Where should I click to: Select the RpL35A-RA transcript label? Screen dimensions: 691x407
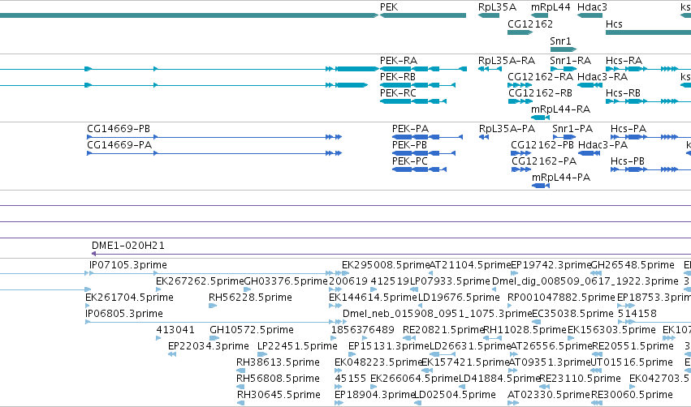click(x=507, y=60)
